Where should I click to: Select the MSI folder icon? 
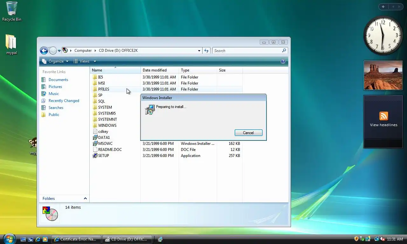[x=95, y=83]
